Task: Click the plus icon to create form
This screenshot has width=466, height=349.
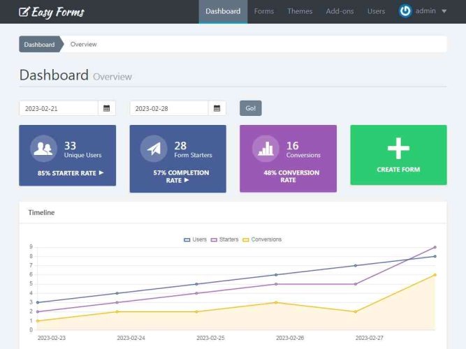Action: coord(398,148)
